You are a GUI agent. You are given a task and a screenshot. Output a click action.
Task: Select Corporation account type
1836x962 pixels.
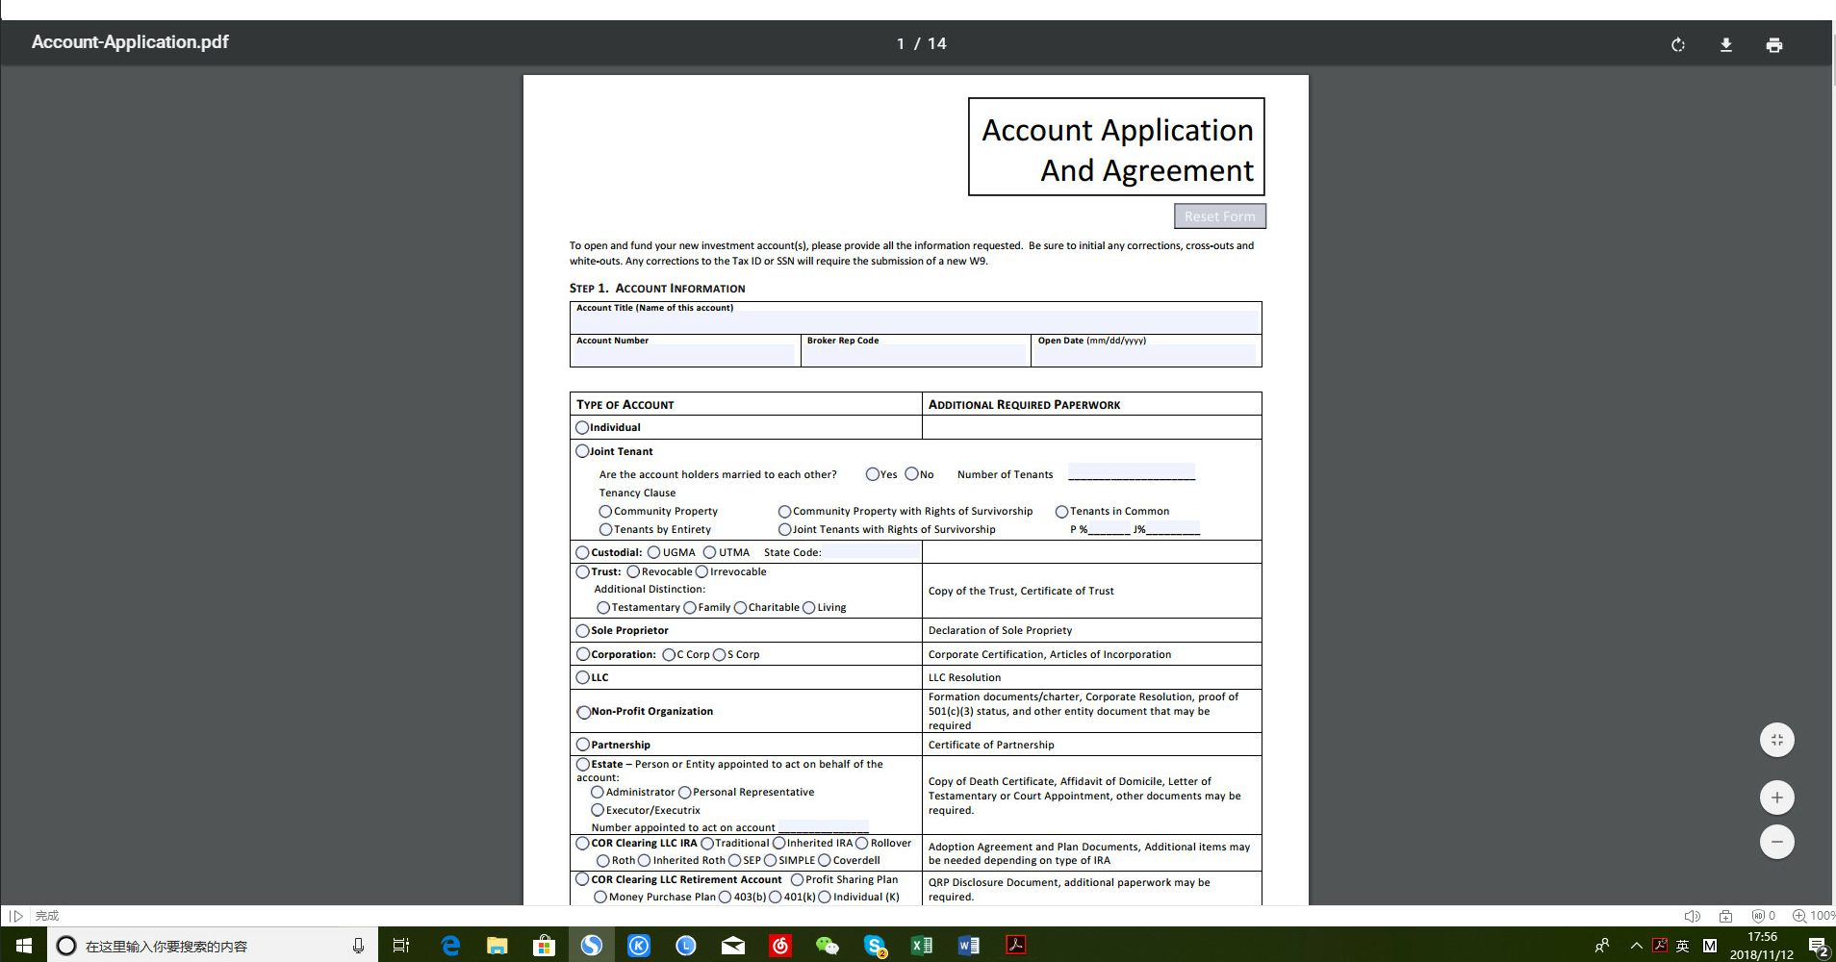[582, 655]
